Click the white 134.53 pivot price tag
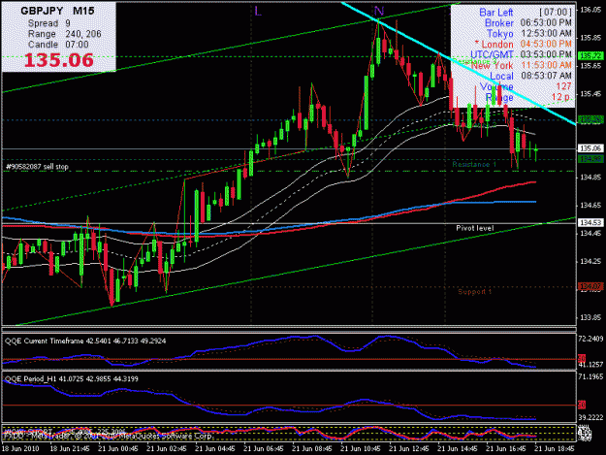 [x=590, y=223]
